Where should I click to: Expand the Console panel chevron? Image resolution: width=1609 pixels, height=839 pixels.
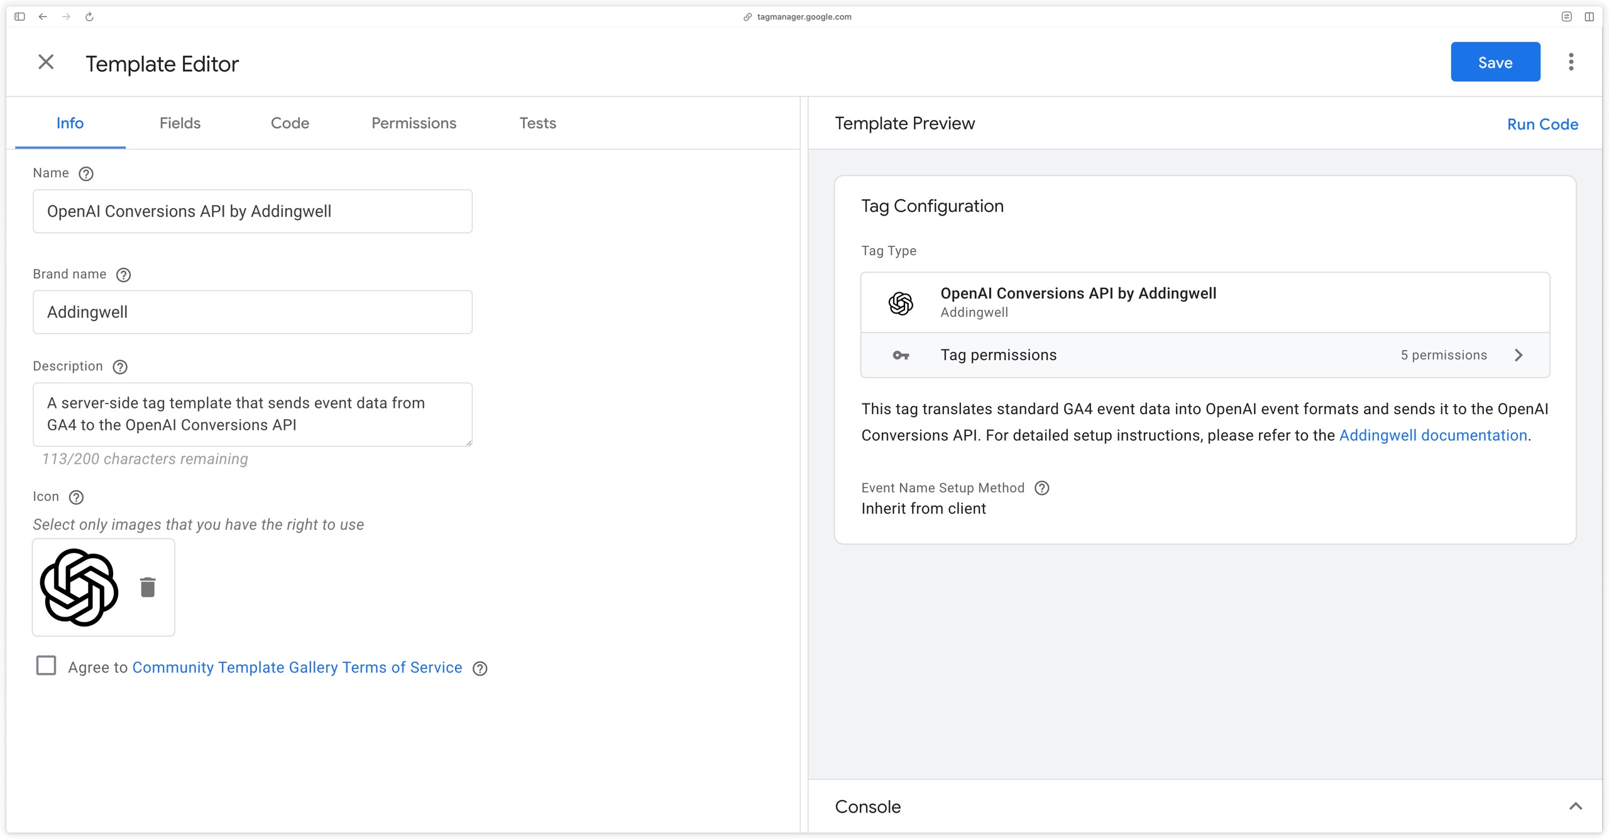tap(1575, 806)
